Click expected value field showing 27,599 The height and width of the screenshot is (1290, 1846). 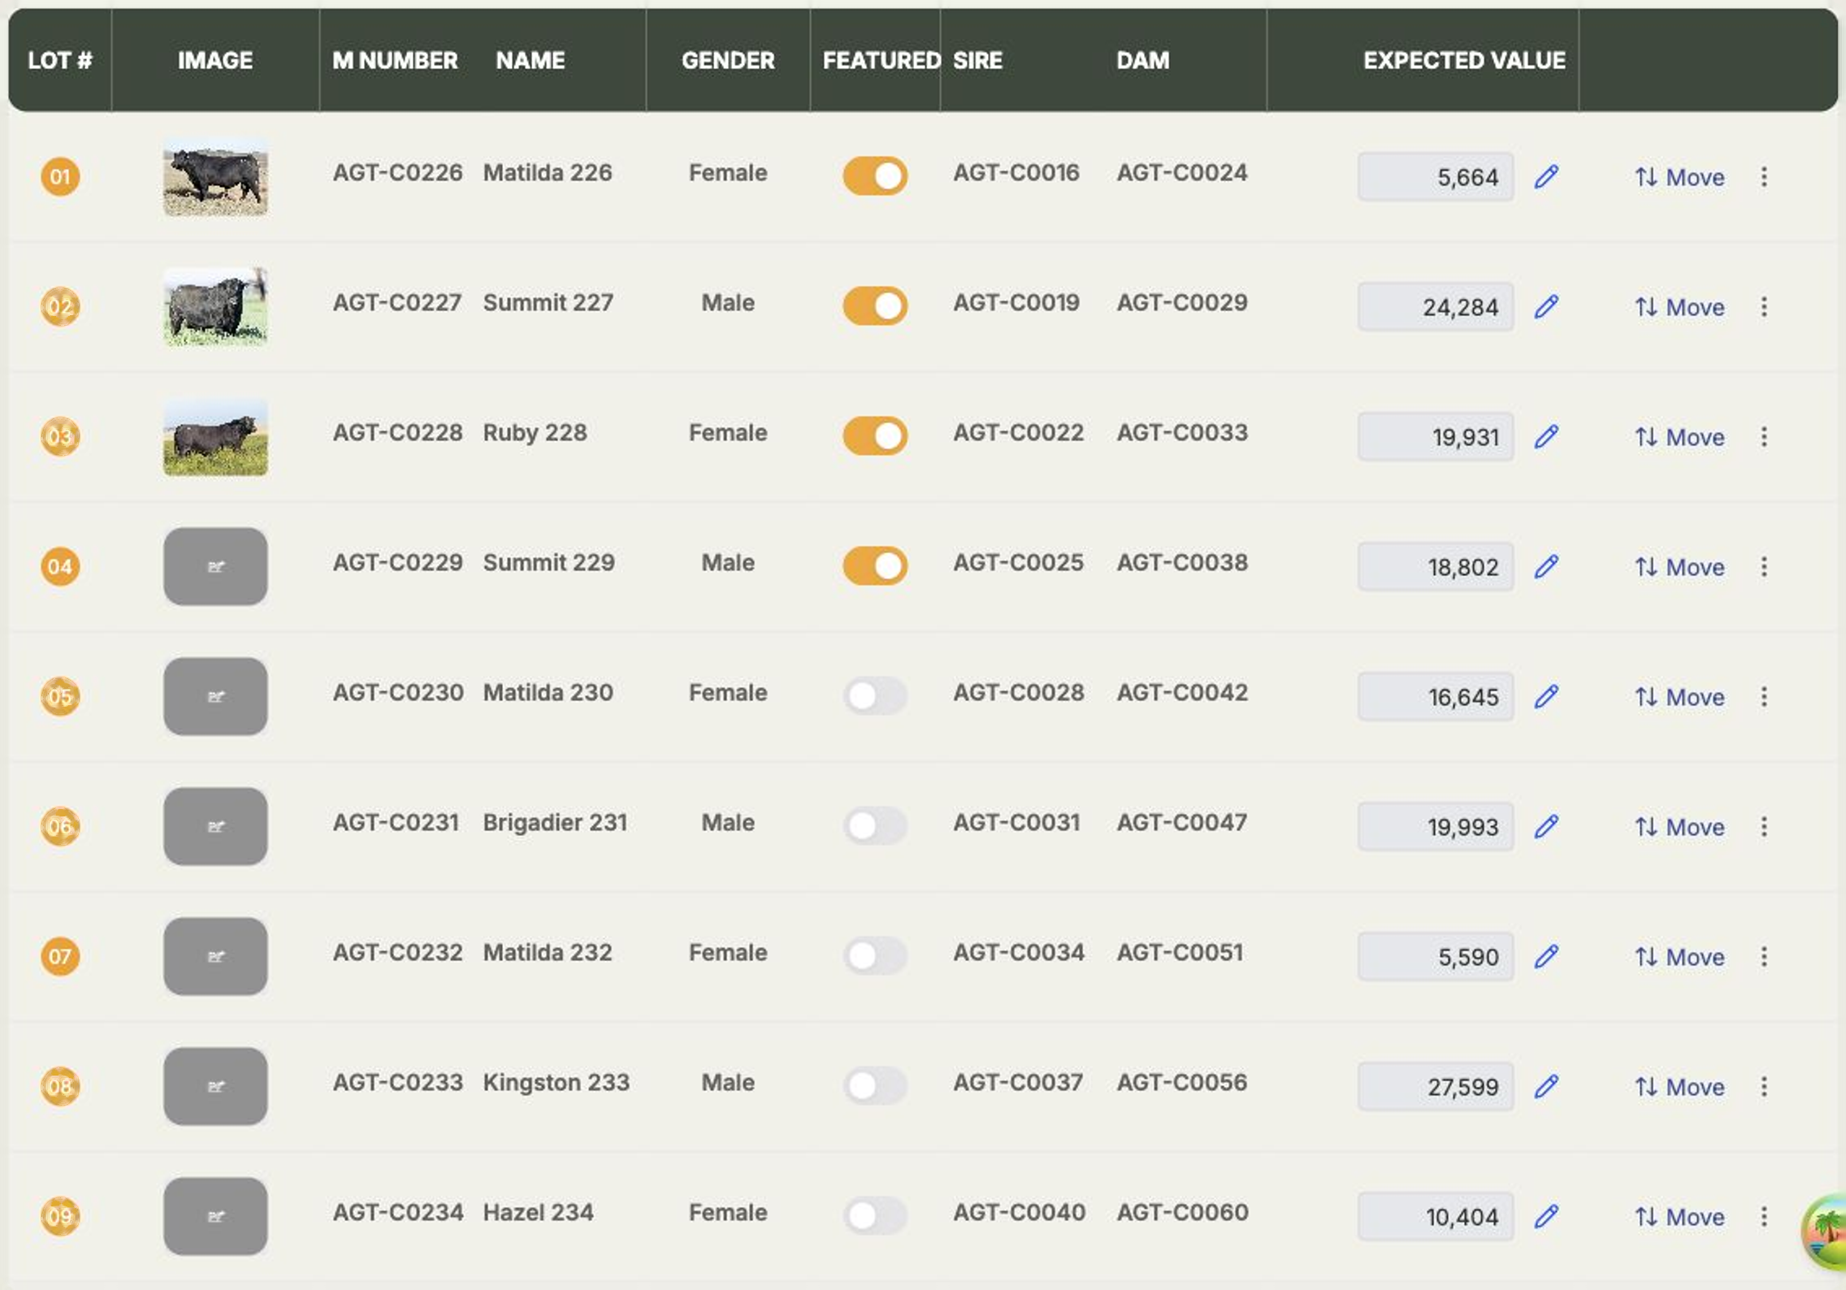pyautogui.click(x=1436, y=1086)
